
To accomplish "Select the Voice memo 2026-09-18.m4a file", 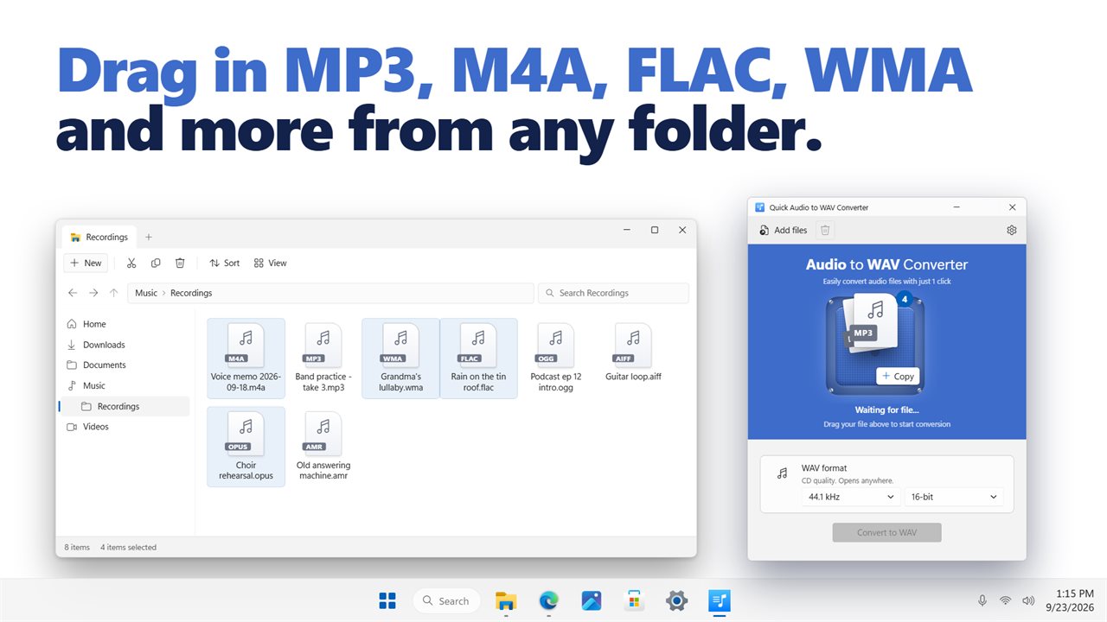I will 246,358.
